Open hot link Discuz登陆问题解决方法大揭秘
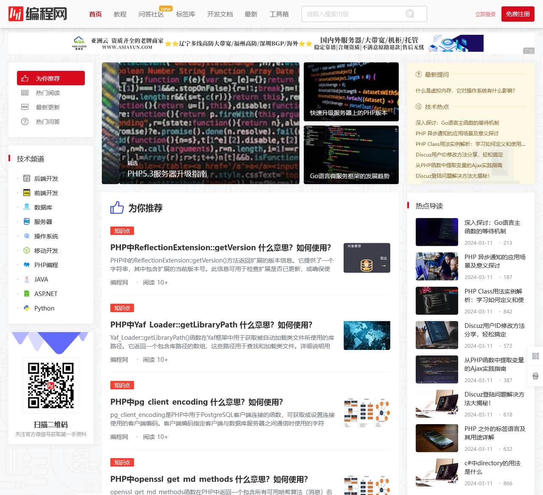543x495 pixels. pyautogui.click(x=453, y=176)
